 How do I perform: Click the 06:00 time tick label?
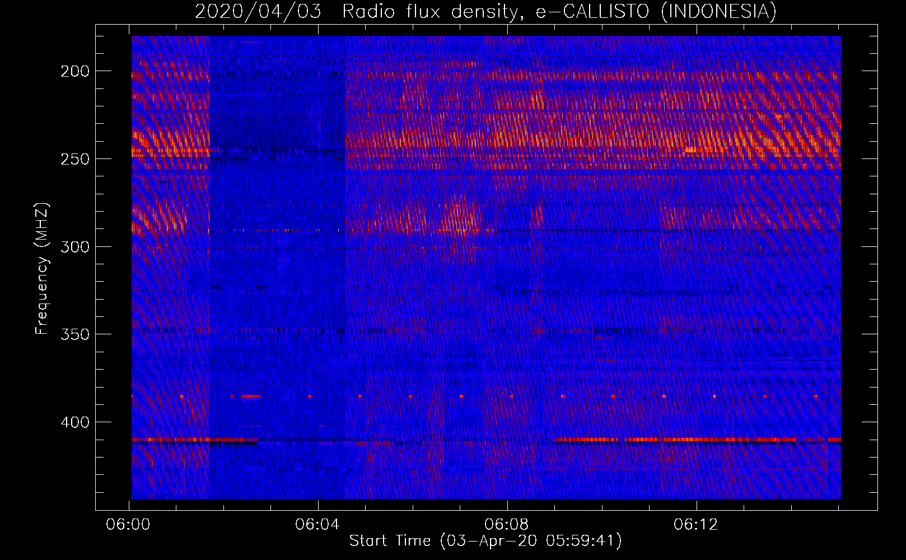point(128,525)
